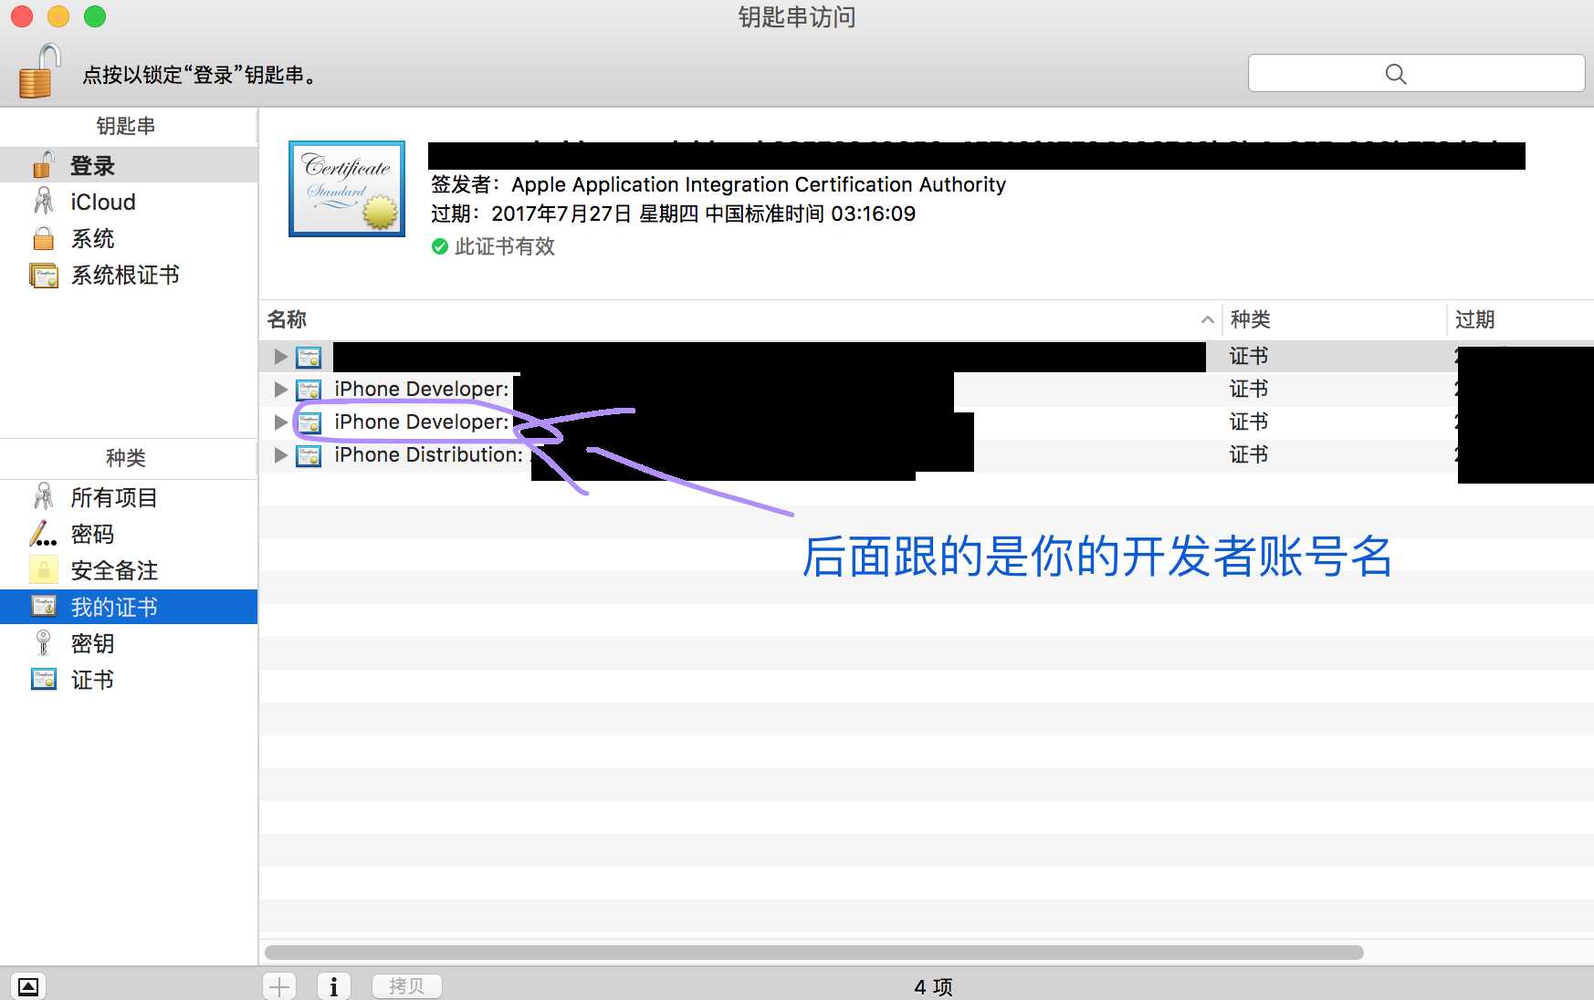
Task: Click the search field
Action: point(1416,73)
